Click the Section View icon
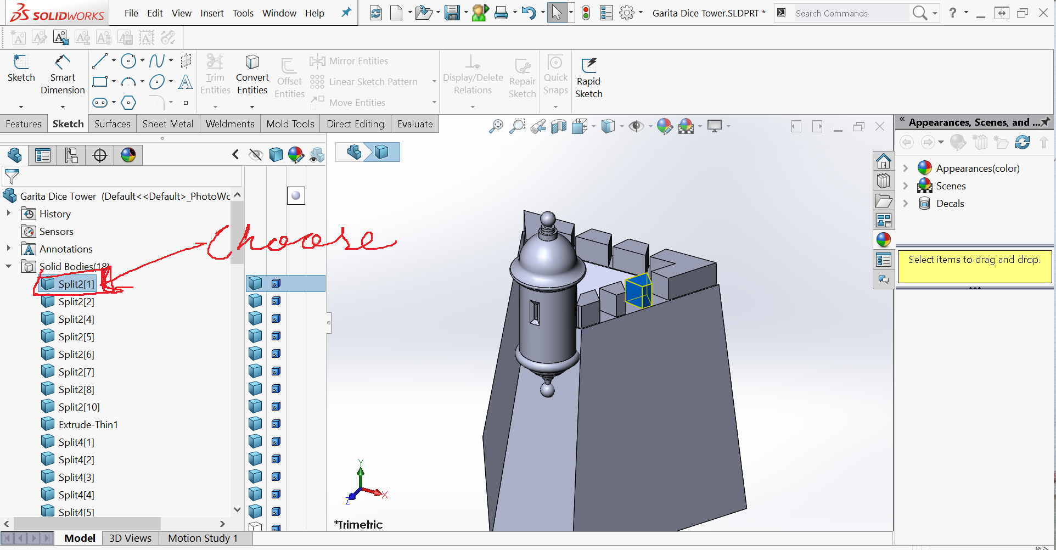The image size is (1056, 550). pyautogui.click(x=559, y=127)
